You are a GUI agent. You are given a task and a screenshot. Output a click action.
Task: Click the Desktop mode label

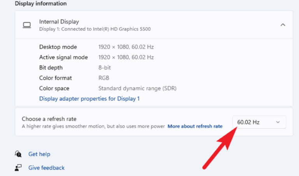(x=58, y=47)
